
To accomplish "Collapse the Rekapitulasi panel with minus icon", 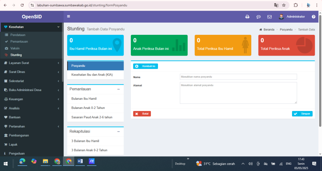I will [119, 131].
